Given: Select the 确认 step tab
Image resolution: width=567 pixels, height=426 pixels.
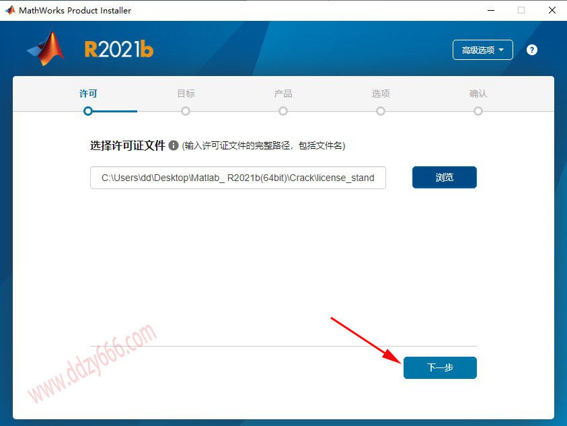Looking at the screenshot, I should (x=478, y=94).
